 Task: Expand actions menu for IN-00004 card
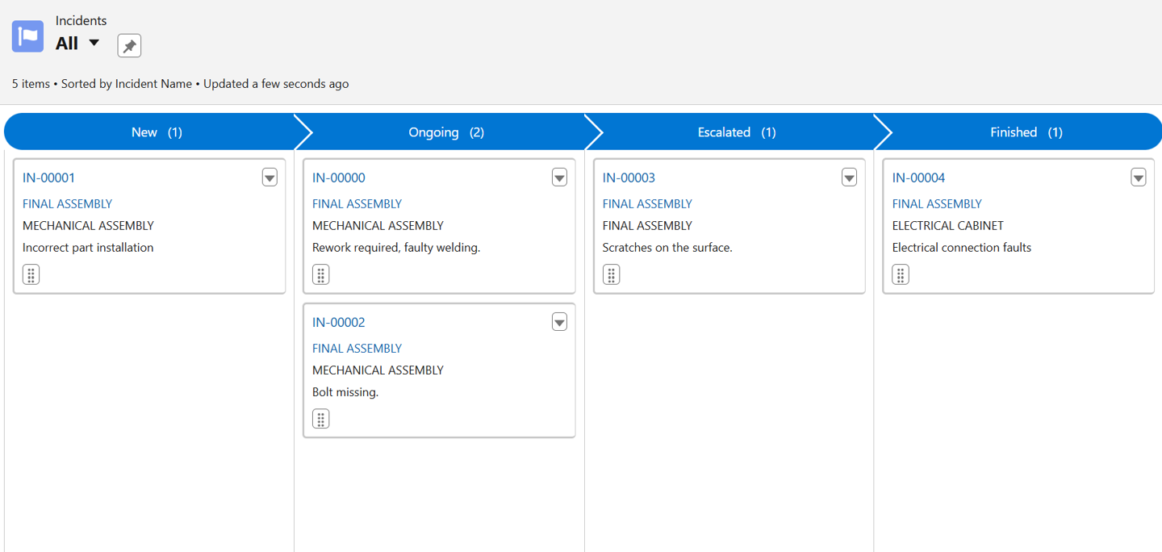[1138, 178]
